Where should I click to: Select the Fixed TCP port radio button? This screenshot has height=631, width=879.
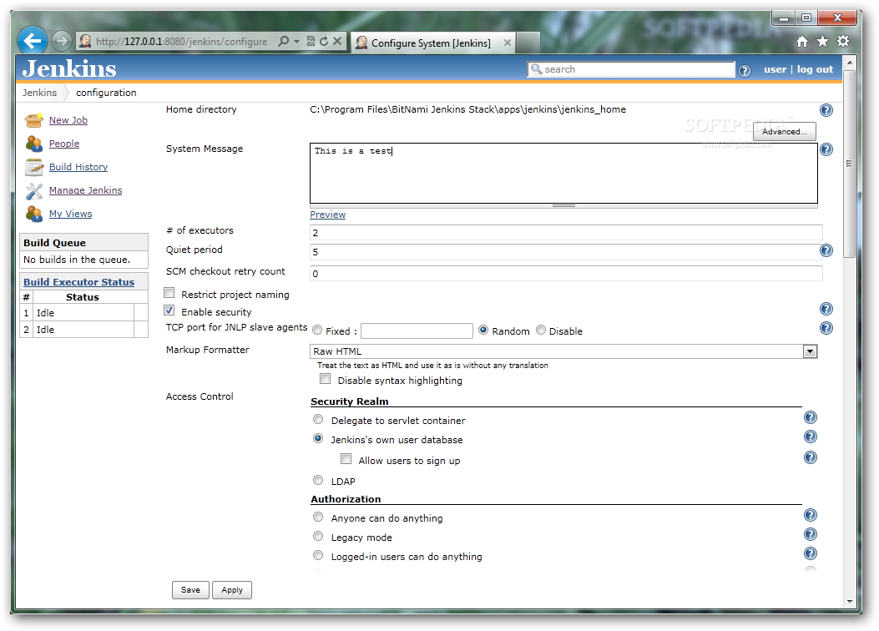[317, 330]
